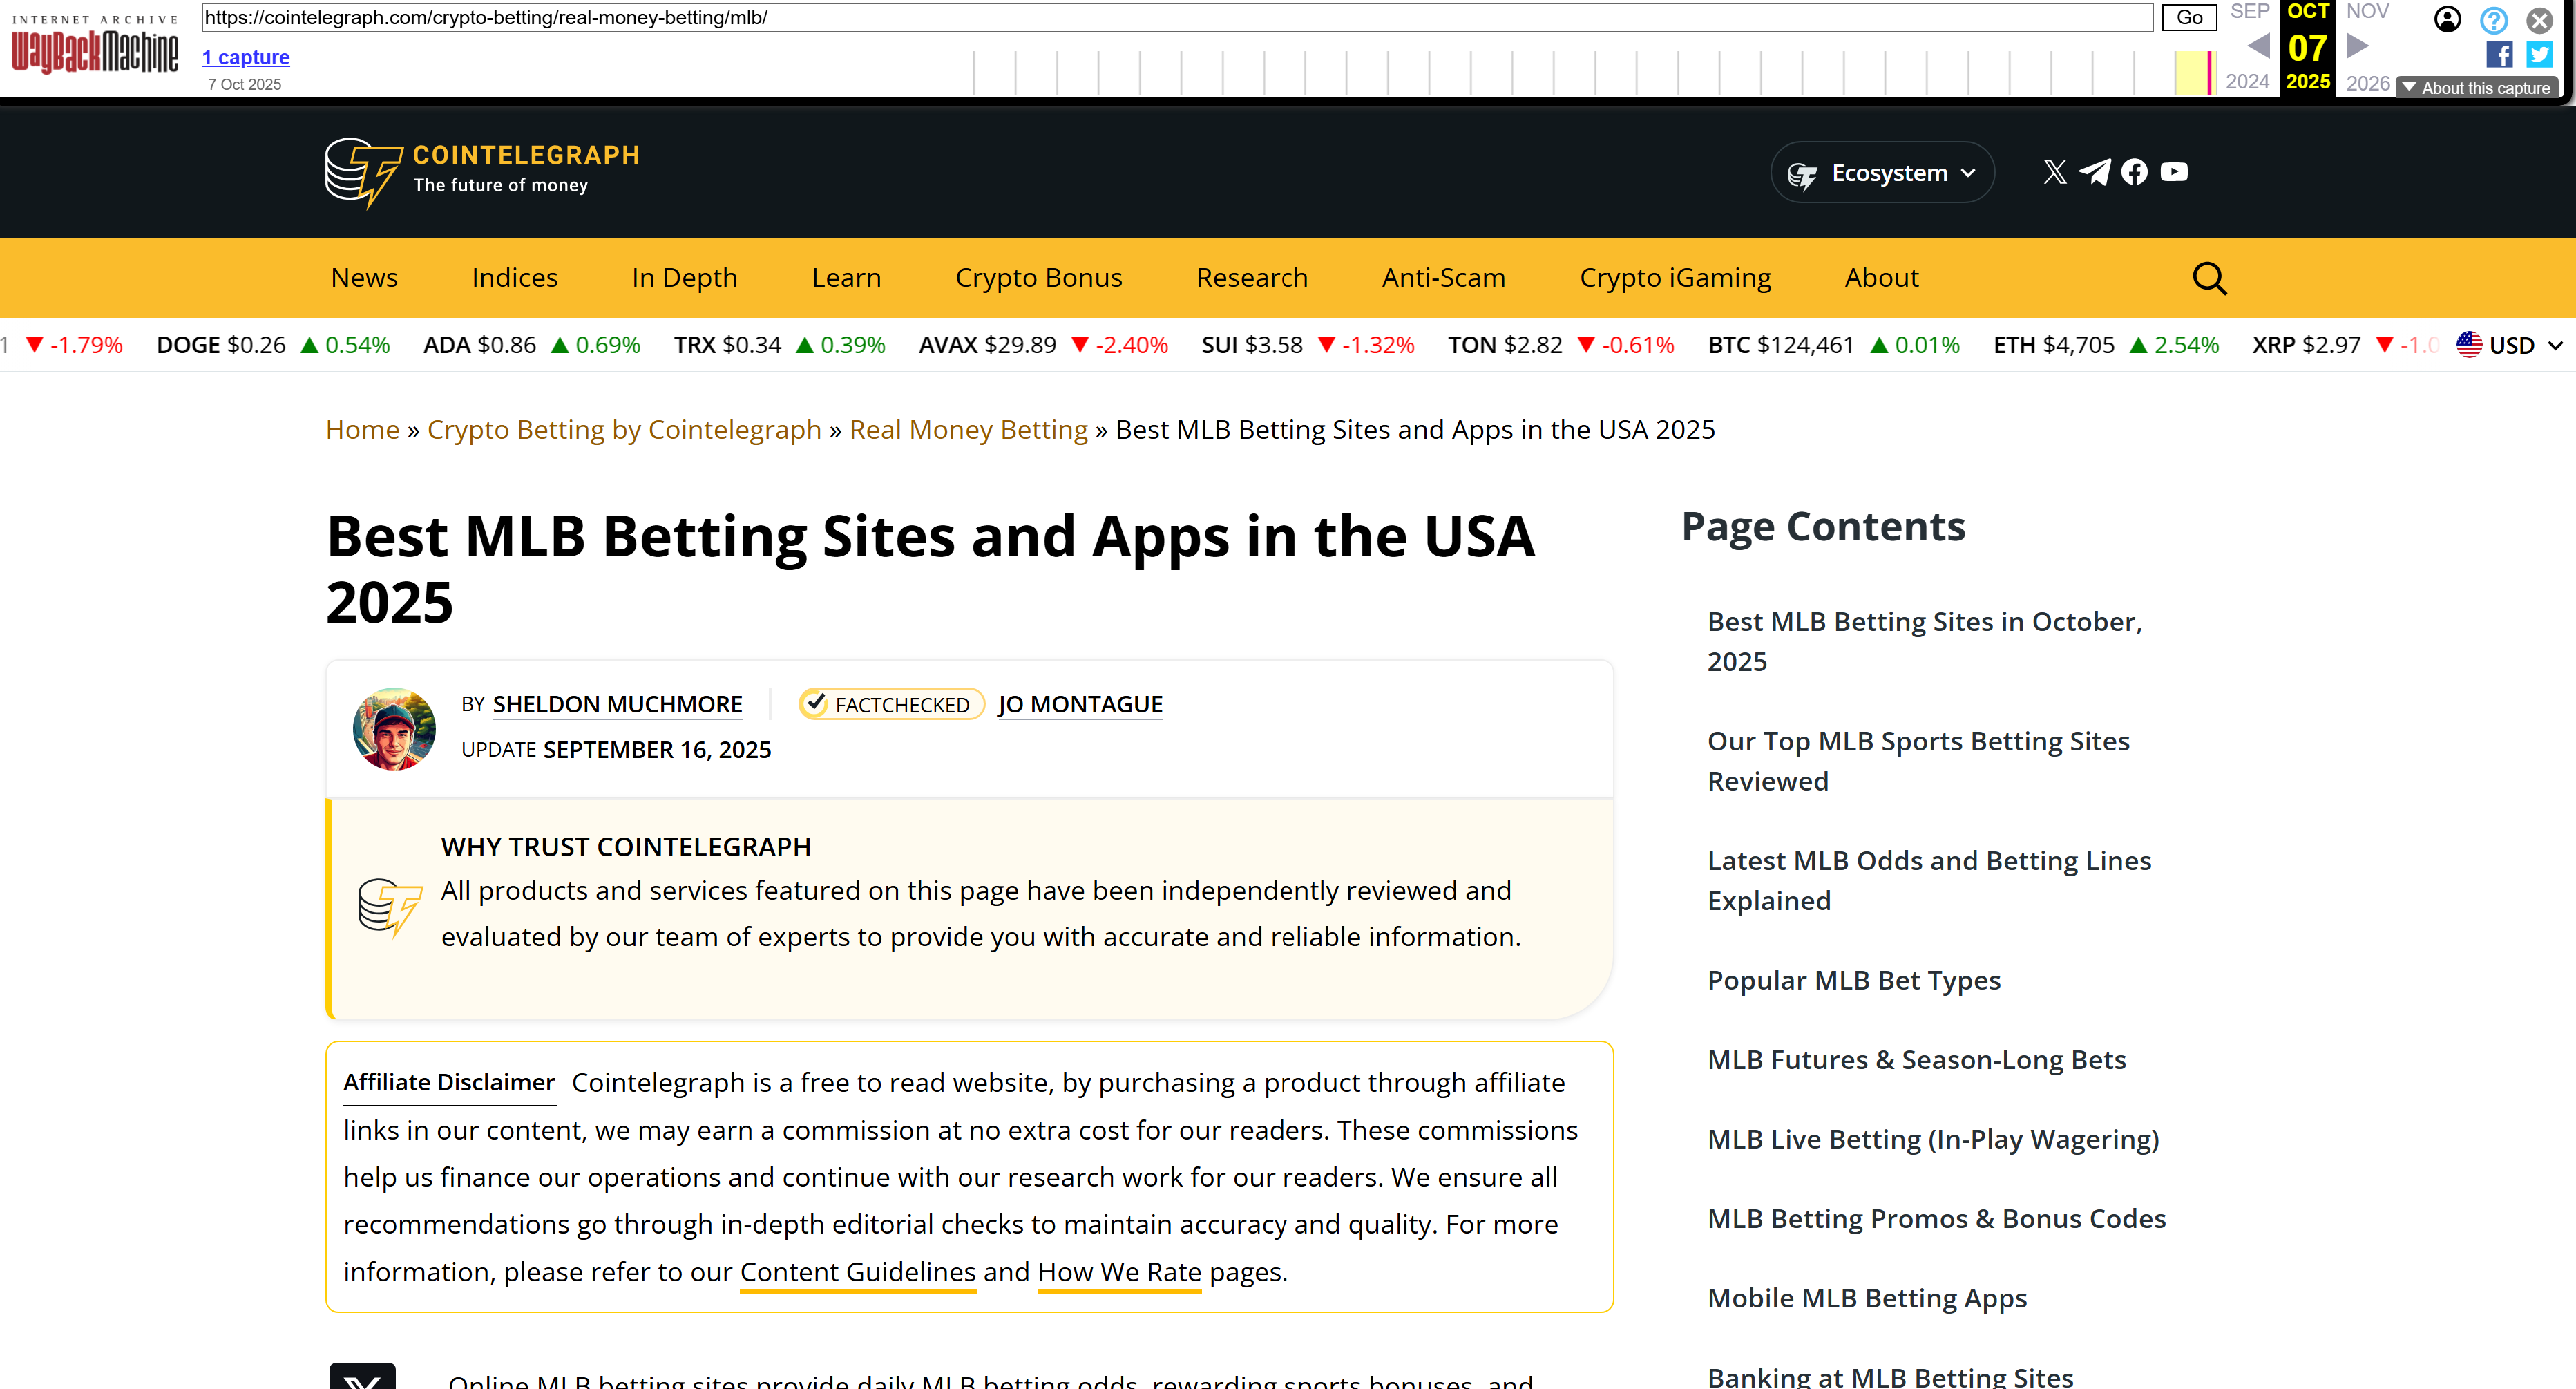This screenshot has height=1389, width=2576.
Task: Click the X share icon below disclaimer
Action: [x=362, y=1376]
